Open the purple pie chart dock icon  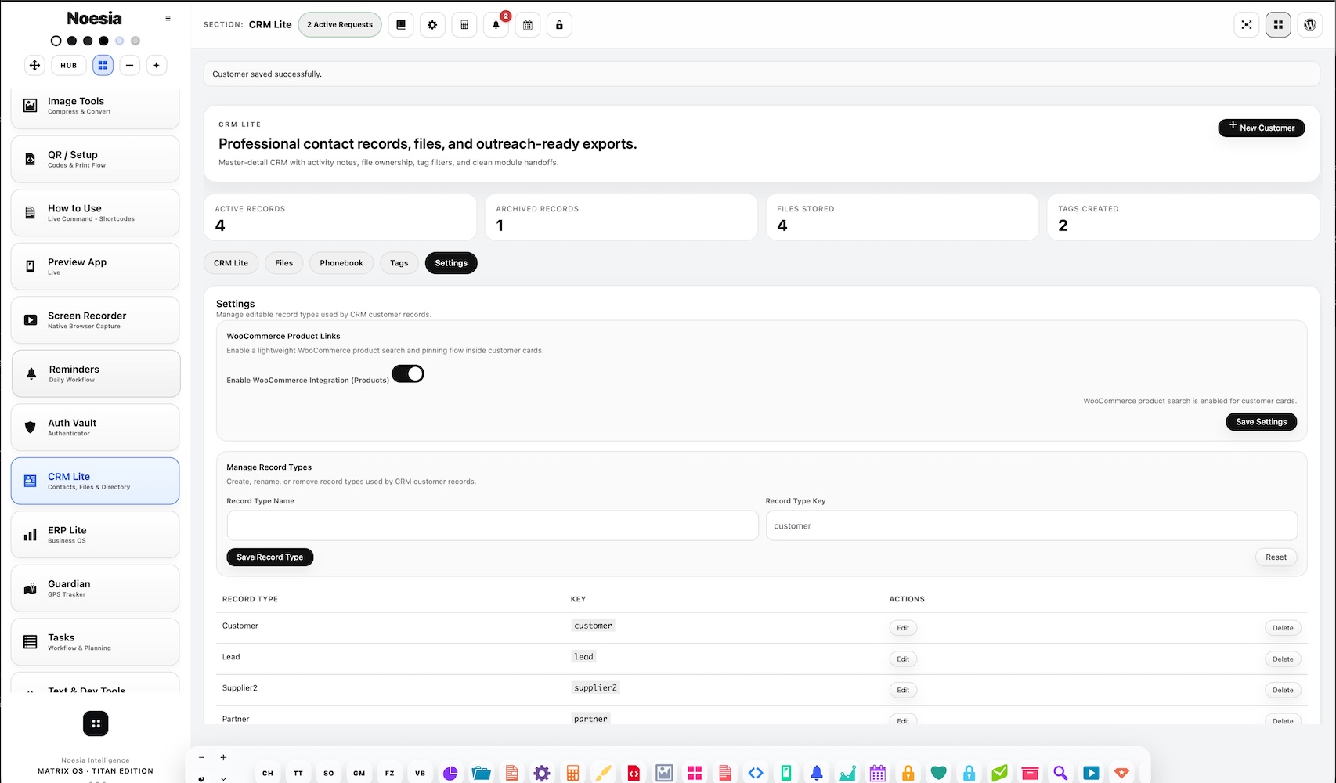(x=450, y=773)
